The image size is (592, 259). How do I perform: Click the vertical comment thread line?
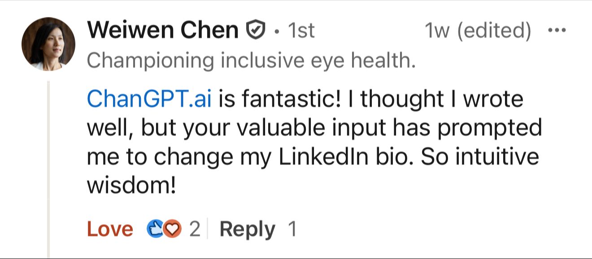[x=48, y=170]
